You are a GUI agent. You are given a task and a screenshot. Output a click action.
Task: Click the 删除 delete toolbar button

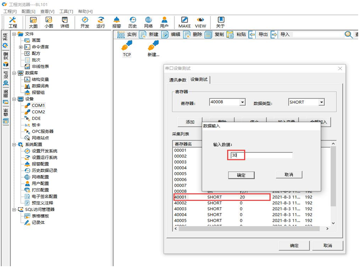(x=193, y=35)
